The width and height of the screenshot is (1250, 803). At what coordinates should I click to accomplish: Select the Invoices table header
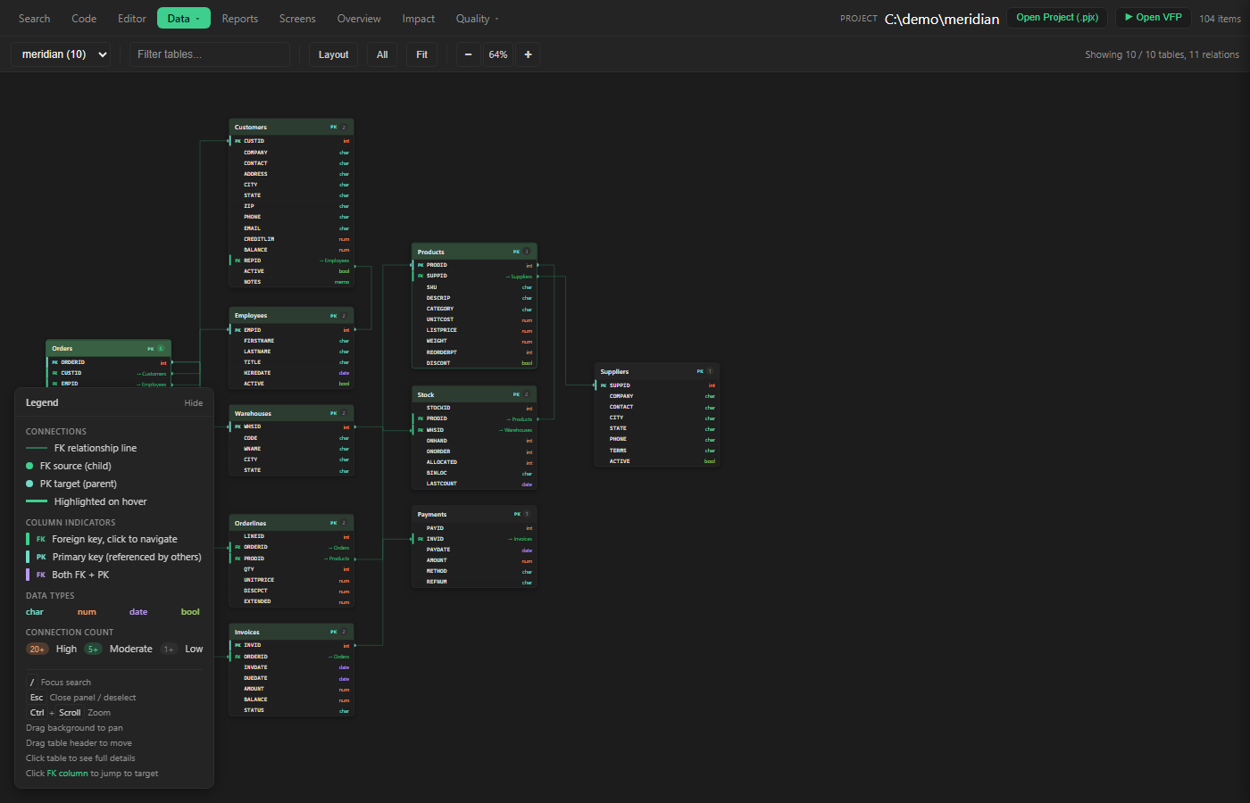[x=291, y=632]
